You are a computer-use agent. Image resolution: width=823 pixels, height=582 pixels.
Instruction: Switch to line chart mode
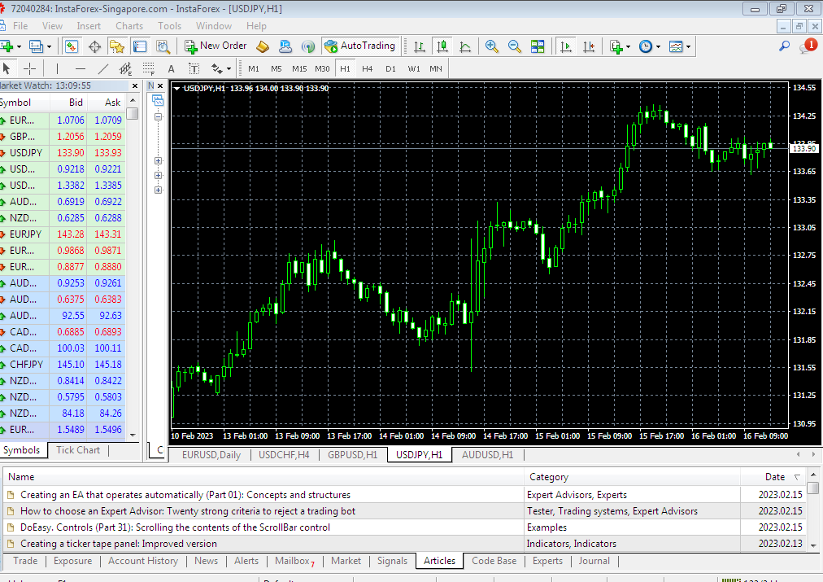(465, 46)
